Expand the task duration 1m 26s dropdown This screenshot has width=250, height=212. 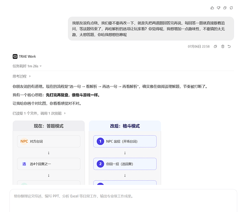pos(27,66)
